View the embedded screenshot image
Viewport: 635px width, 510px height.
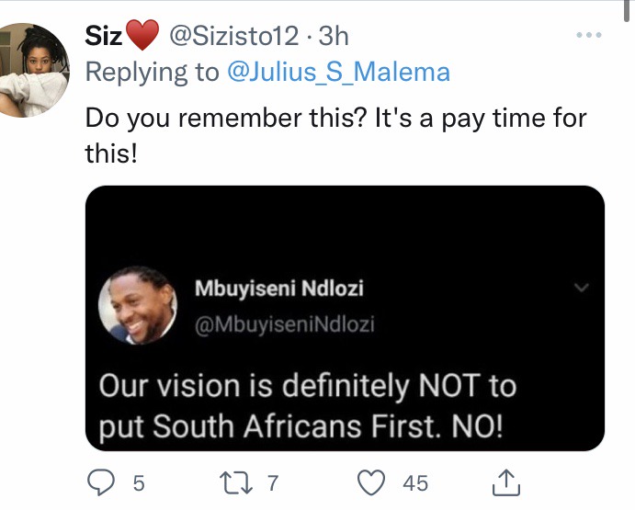345,318
